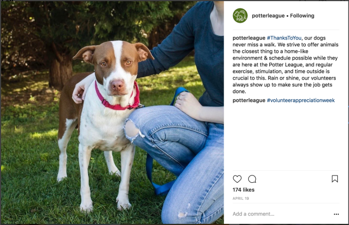Open the potterleague profile avatar logo

tap(240, 16)
